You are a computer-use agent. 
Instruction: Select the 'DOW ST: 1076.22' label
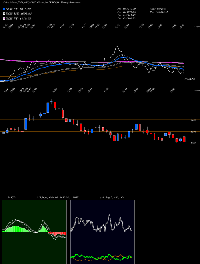(18, 9)
